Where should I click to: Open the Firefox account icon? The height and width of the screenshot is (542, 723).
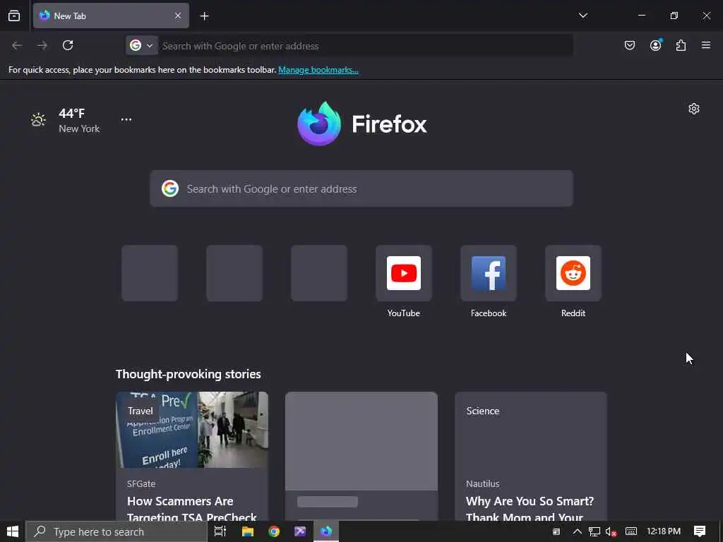[x=655, y=45]
